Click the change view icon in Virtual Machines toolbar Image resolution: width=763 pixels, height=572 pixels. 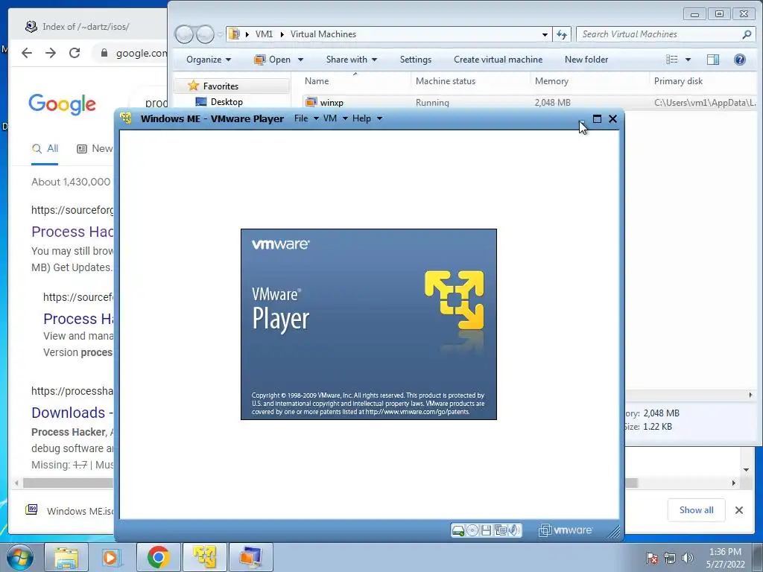(672, 60)
